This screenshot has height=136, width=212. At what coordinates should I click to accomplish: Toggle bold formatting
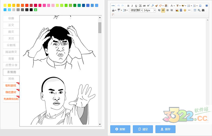tap(128, 6)
